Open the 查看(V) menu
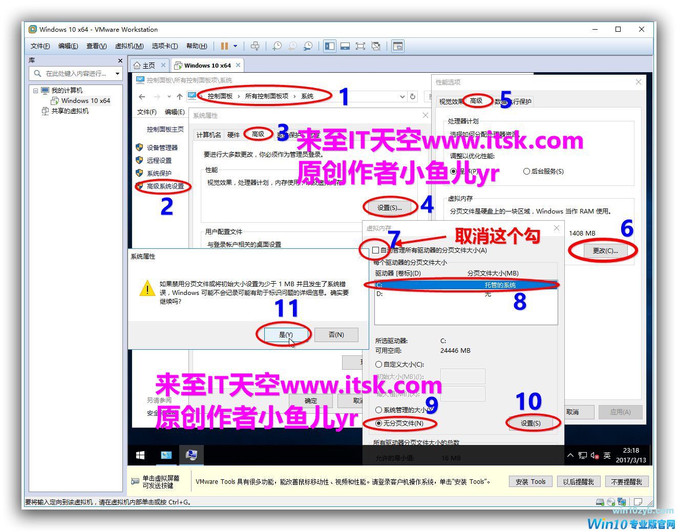The image size is (678, 531). pos(96,46)
